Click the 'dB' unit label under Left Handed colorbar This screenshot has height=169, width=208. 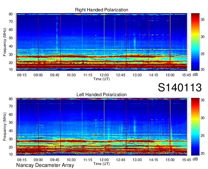click(195, 159)
